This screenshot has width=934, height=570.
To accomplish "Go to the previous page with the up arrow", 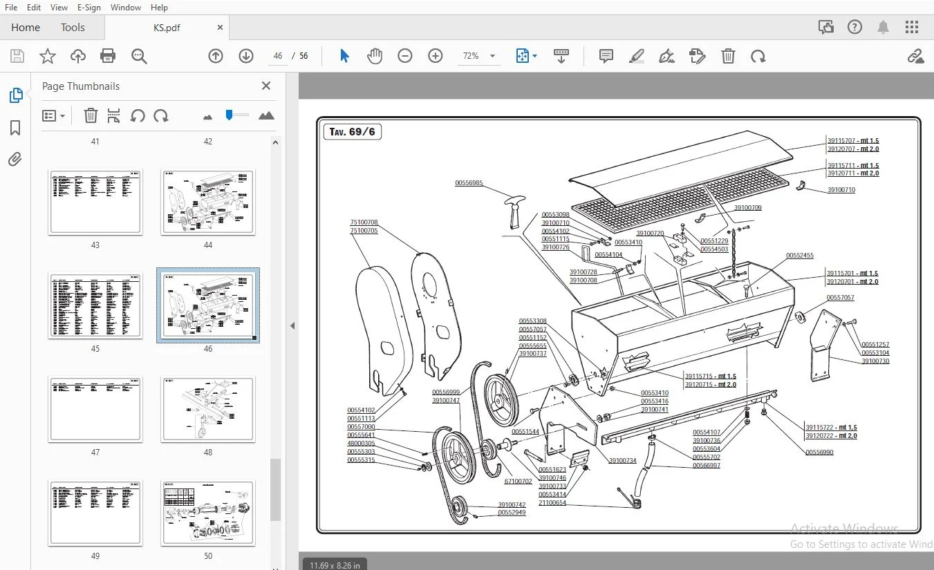I will point(216,56).
